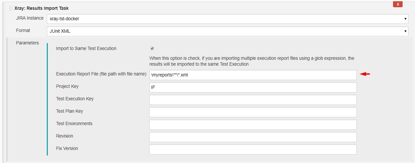Delete task with the red X button

(x=398, y=4)
